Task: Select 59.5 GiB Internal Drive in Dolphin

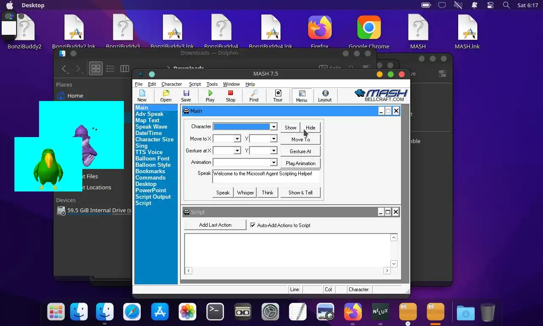Action: click(x=94, y=210)
